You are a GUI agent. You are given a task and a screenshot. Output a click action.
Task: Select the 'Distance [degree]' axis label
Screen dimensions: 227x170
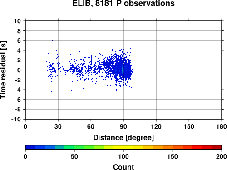tap(123, 138)
